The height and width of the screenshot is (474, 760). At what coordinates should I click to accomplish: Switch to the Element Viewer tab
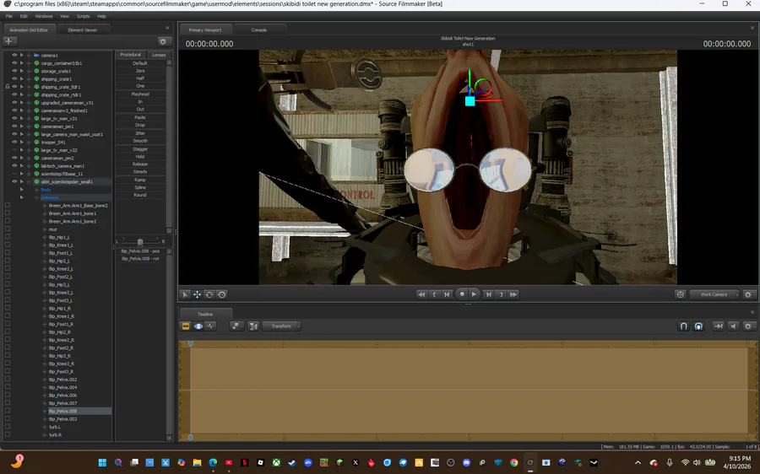coord(83,30)
